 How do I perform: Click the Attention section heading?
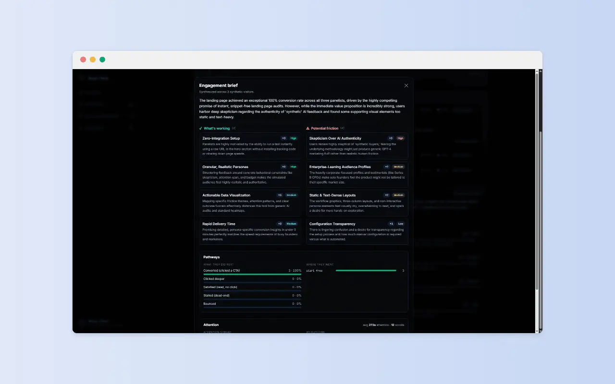point(211,325)
